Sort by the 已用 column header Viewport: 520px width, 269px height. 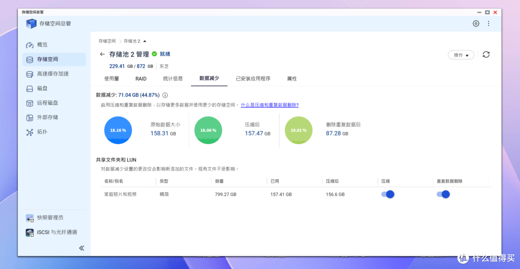(x=274, y=181)
